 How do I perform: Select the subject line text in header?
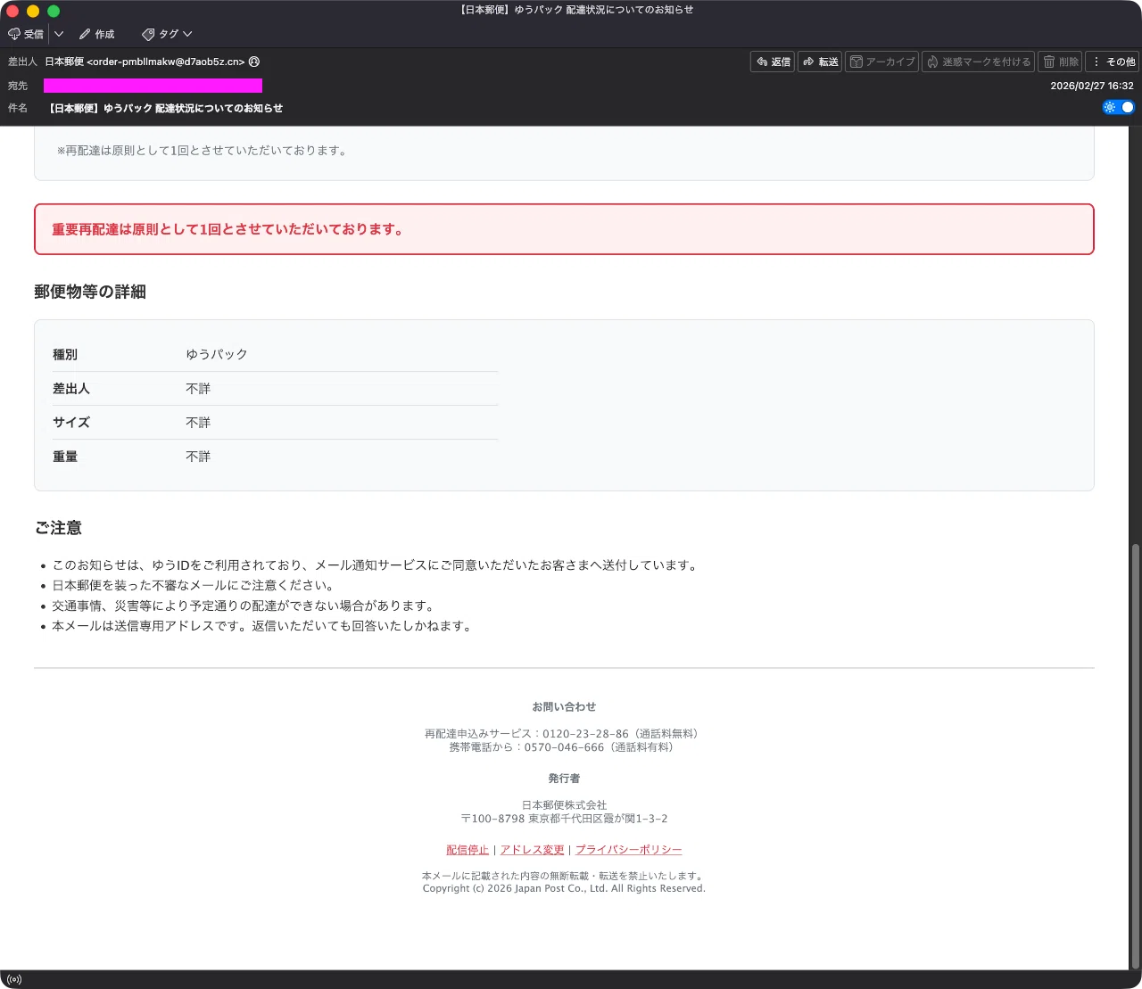point(165,108)
